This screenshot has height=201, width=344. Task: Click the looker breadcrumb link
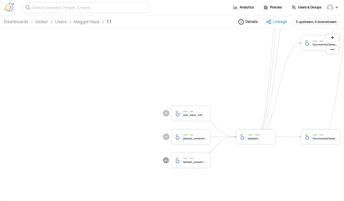point(42,22)
